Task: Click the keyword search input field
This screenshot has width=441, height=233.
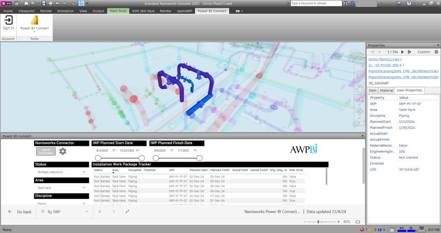Action: tap(316, 3)
